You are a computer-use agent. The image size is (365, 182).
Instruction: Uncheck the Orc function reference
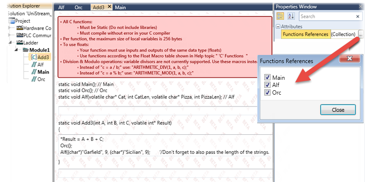267,93
